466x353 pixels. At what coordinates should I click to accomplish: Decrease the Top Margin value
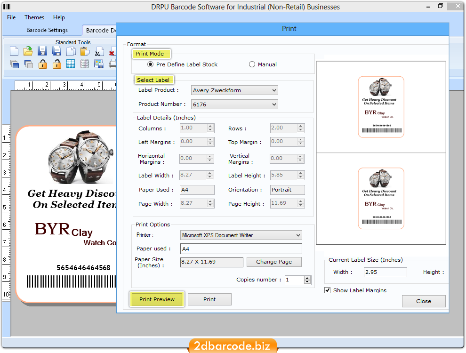[300, 144]
